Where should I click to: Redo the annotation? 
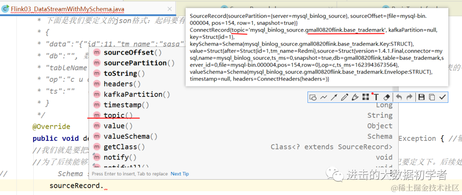[409, 97]
